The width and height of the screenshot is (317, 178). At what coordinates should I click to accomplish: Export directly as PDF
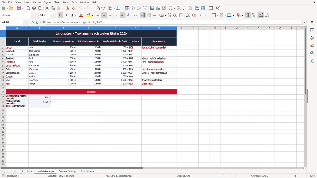[x=28, y=8]
